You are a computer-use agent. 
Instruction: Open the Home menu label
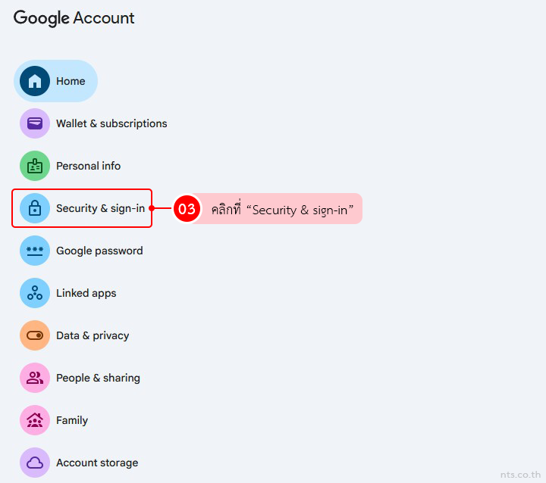tap(71, 81)
